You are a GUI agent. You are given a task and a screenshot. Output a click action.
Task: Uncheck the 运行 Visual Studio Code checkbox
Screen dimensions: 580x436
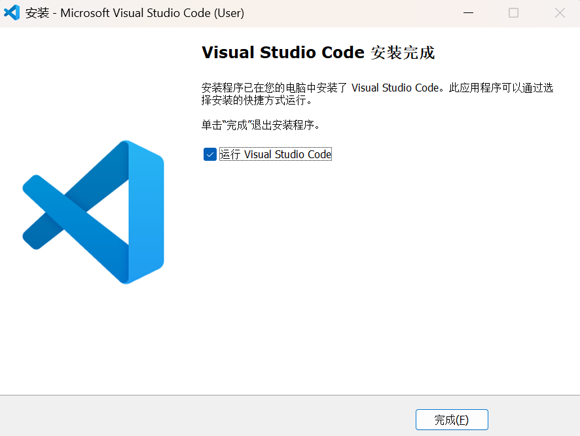[209, 154]
